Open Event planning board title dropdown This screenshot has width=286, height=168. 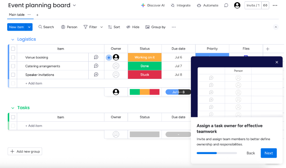click(x=74, y=5)
